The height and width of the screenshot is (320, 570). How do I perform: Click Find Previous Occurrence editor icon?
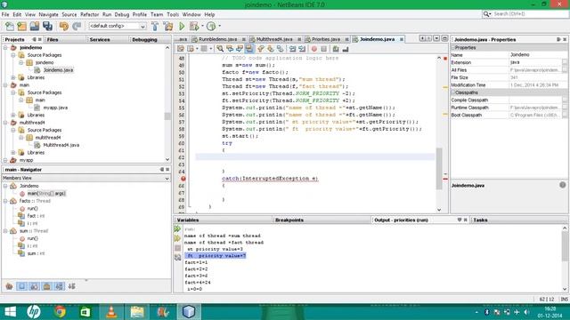point(230,49)
